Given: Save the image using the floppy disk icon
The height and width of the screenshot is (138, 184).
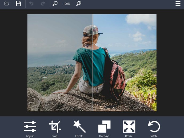Looking at the screenshot, I should (18, 3).
